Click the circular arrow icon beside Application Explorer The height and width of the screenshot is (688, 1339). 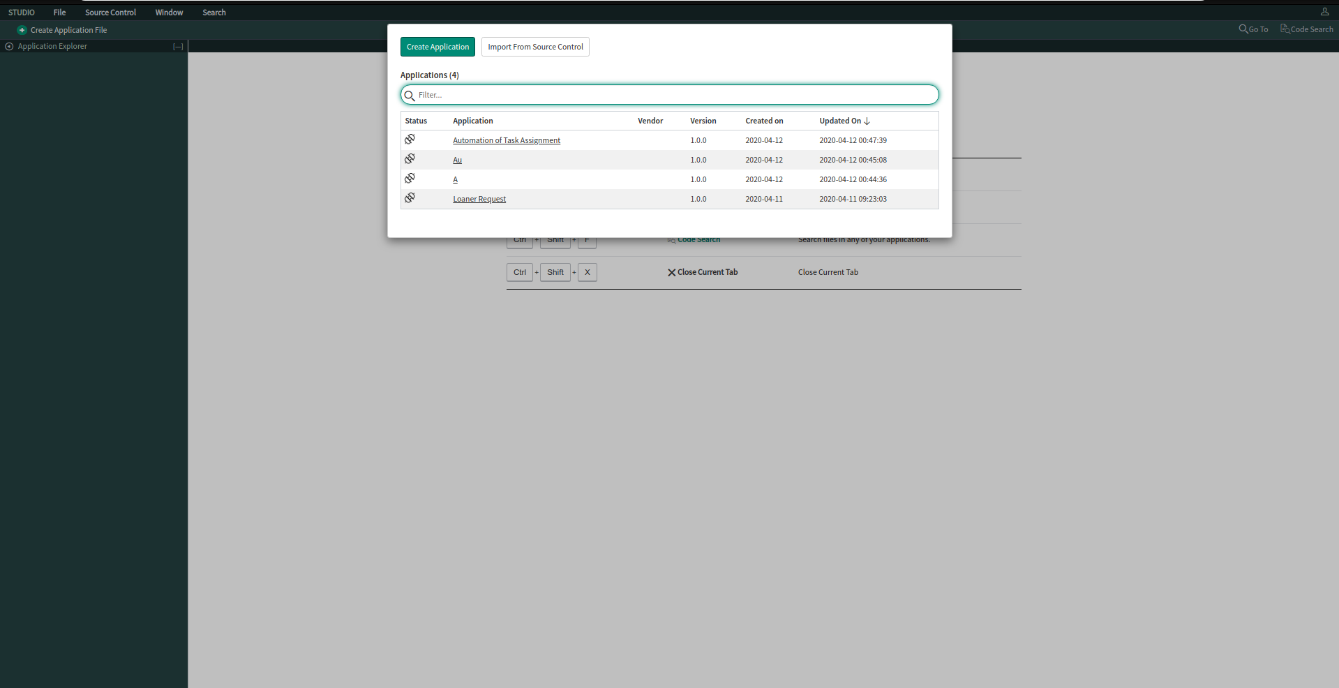pos(9,46)
